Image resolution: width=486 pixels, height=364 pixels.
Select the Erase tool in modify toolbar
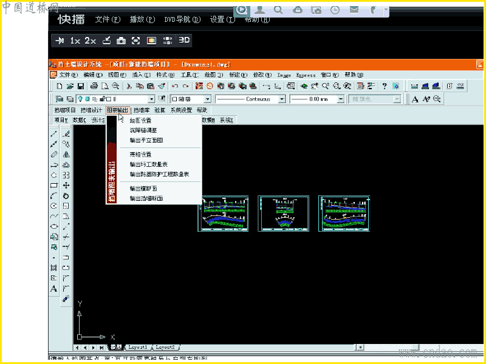click(66, 133)
